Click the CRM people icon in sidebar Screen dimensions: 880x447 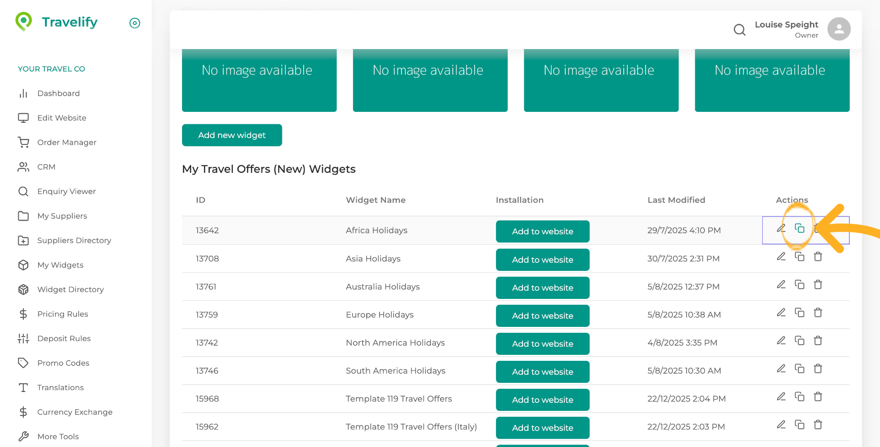point(23,167)
